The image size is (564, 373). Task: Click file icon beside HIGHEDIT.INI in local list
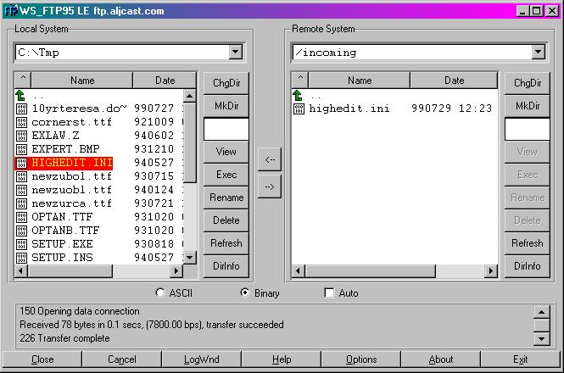pyautogui.click(x=21, y=163)
